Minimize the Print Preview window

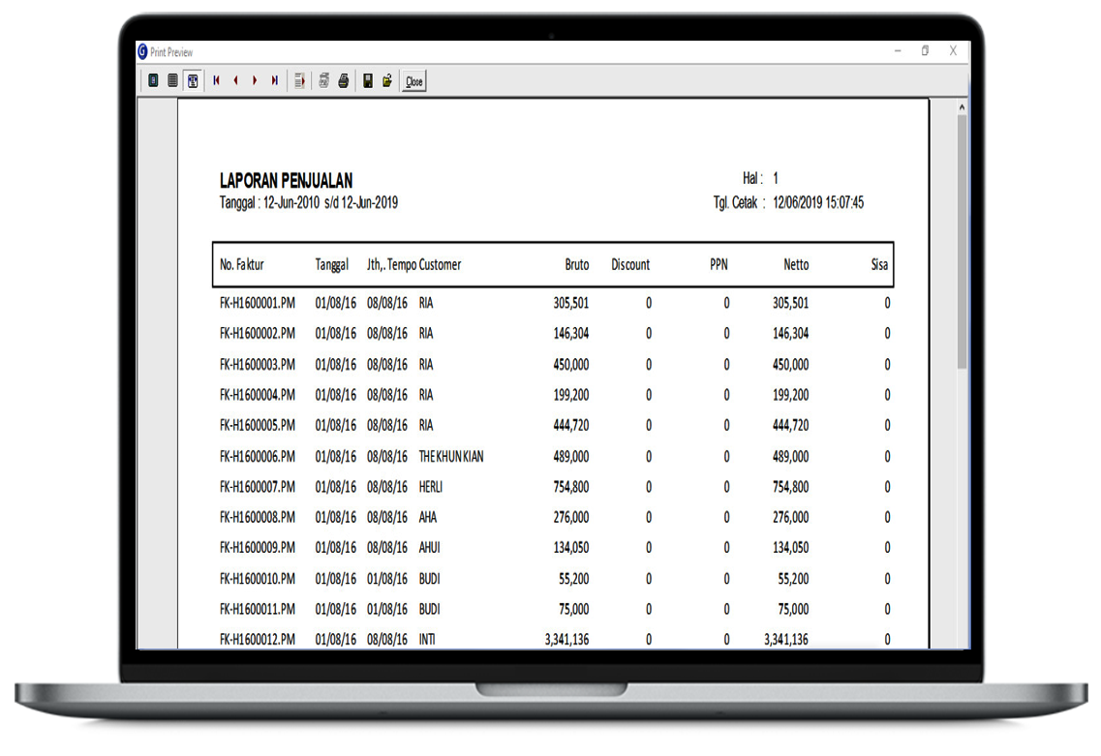898,51
